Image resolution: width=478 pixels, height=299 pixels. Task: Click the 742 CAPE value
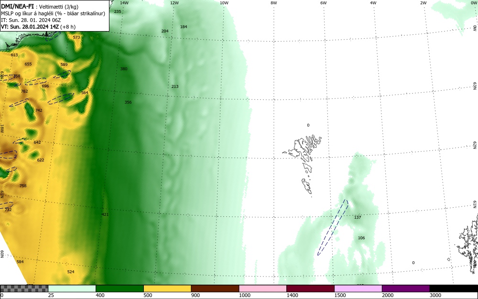tap(39, 110)
